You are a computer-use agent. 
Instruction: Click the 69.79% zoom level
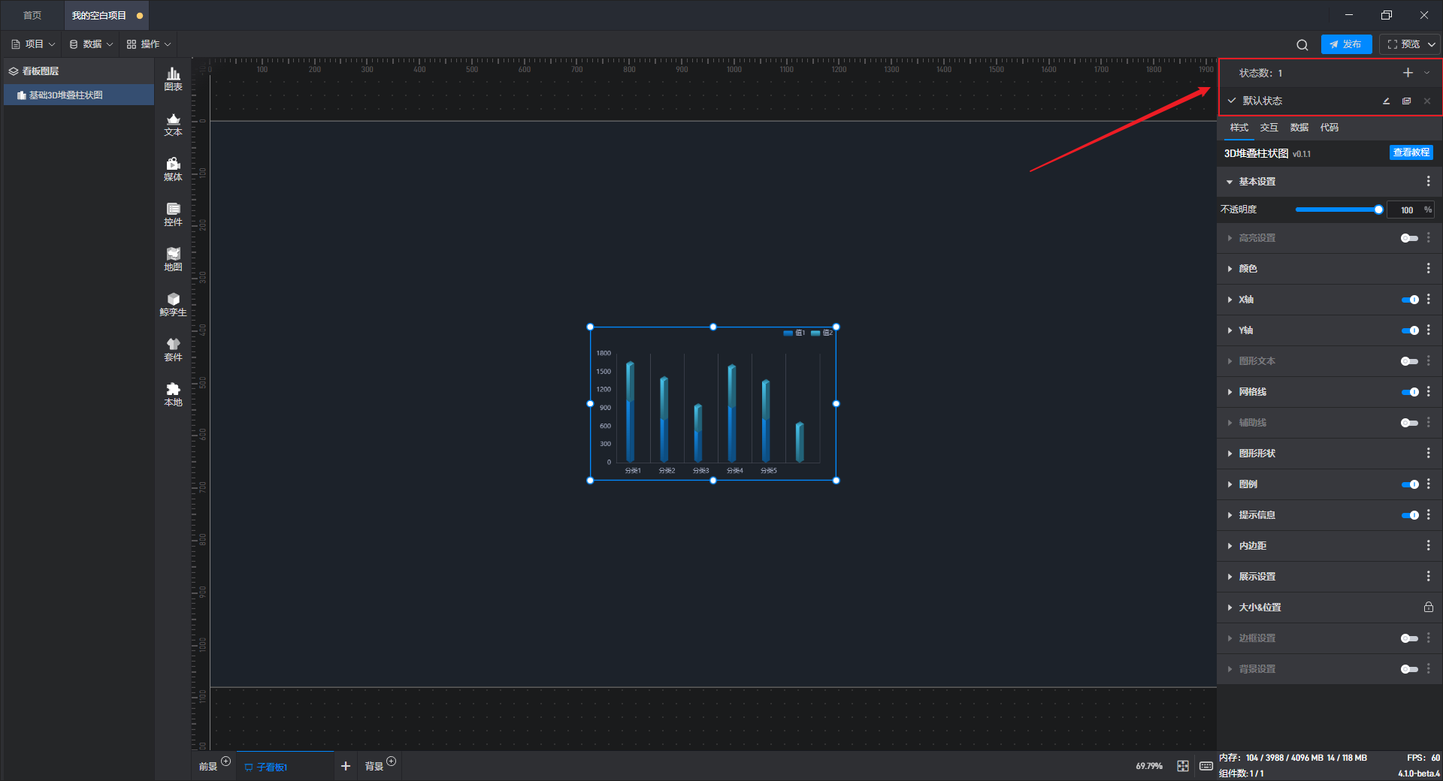(1148, 766)
